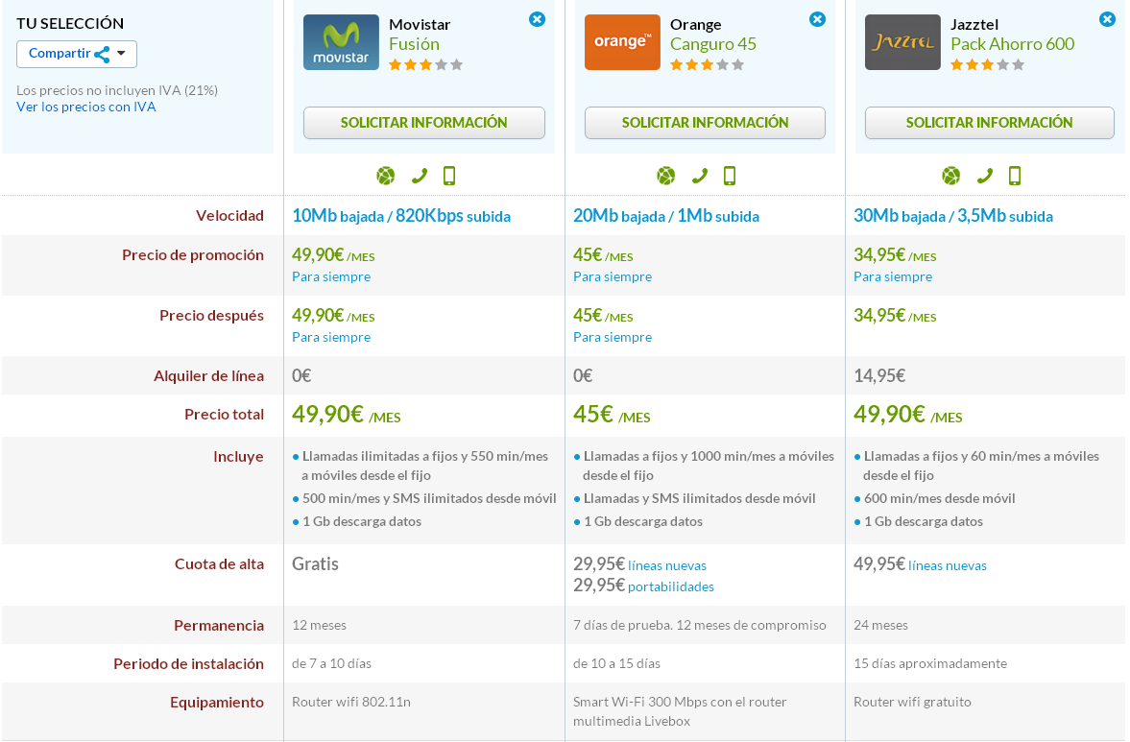Click the 'Periodo de instalación' row label
This screenshot has height=742, width=1130.
tap(188, 664)
